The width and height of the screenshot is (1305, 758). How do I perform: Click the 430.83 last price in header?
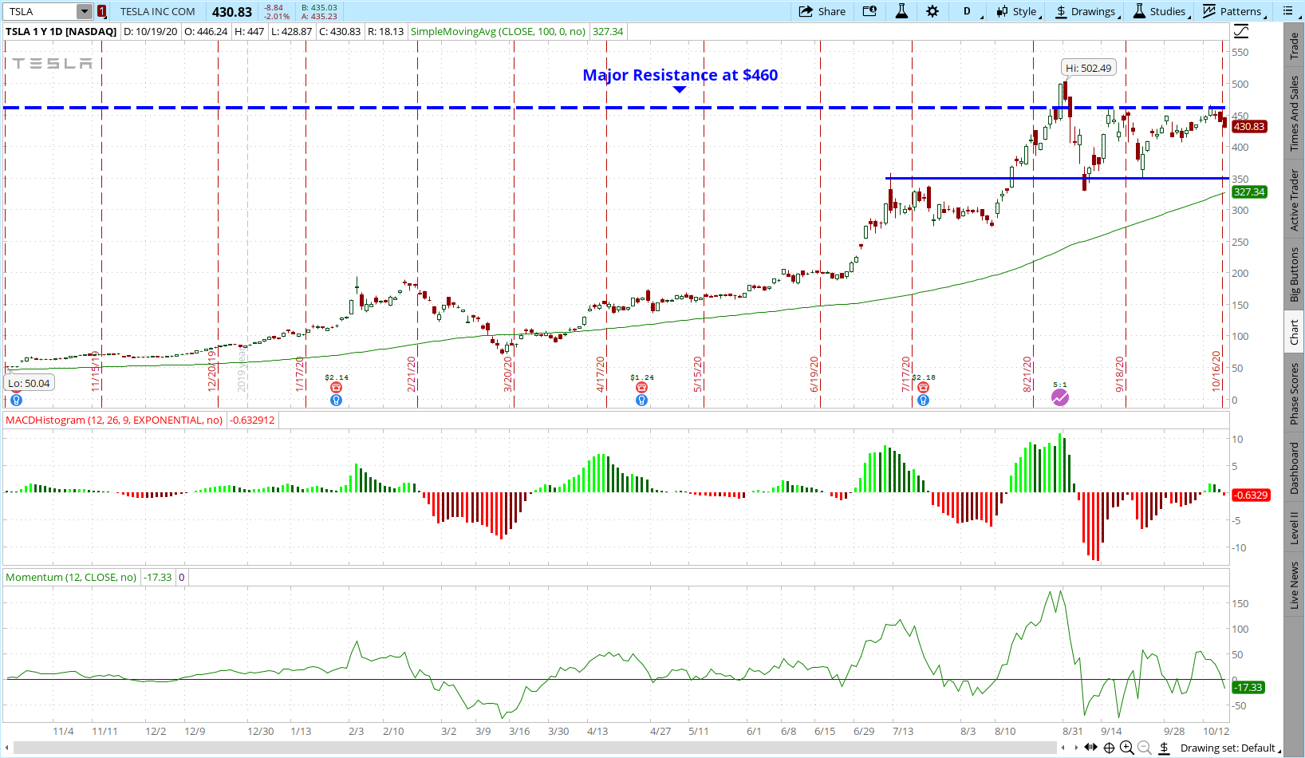(232, 12)
